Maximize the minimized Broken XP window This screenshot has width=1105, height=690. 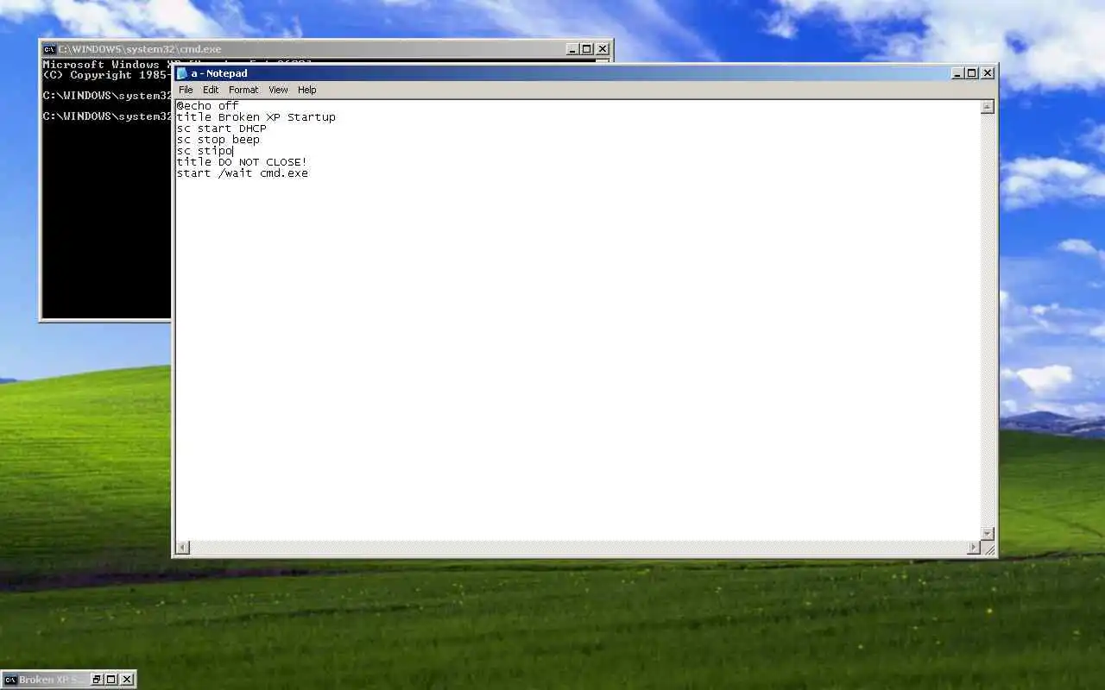[110, 680]
